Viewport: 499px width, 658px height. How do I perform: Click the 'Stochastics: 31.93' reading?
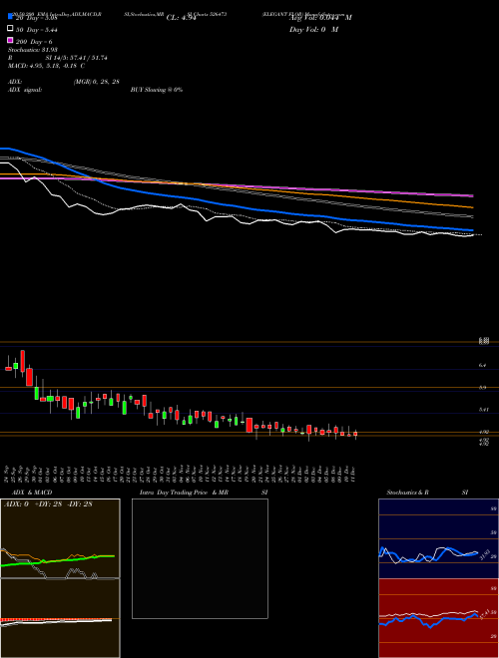(x=32, y=50)
